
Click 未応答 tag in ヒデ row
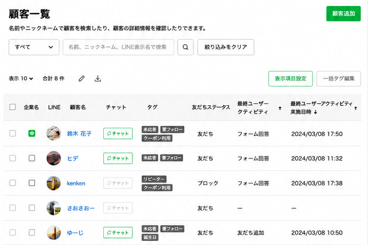[x=150, y=158]
